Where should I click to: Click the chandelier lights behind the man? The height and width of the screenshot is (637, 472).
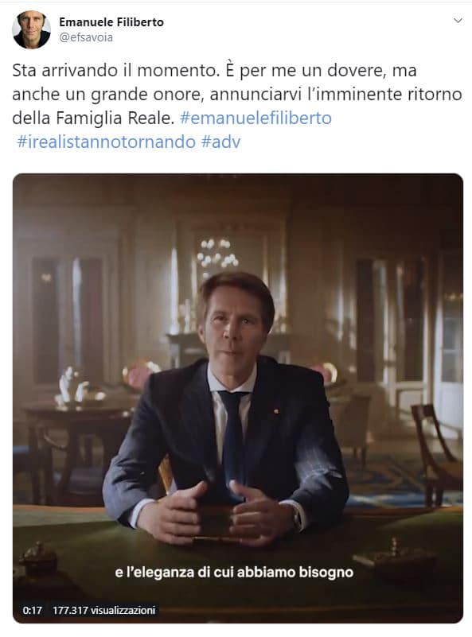coord(216,254)
